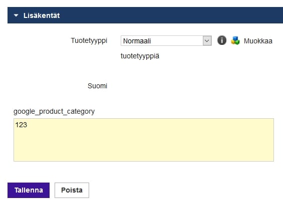
Task: Click empty area of dark blue header bar
Action: pyautogui.click(x=162, y=15)
